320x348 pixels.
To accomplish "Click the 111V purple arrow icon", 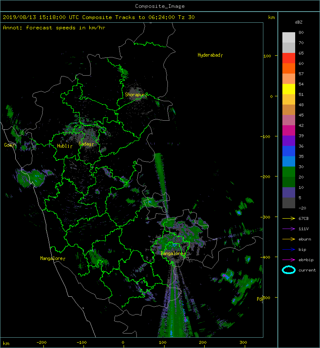I will pos(289,229).
